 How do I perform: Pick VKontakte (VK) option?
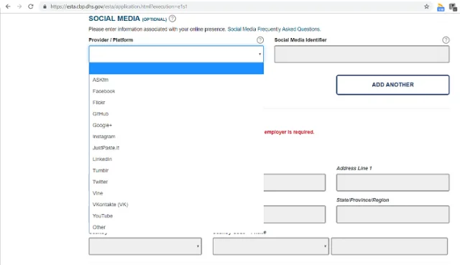[x=176, y=205]
